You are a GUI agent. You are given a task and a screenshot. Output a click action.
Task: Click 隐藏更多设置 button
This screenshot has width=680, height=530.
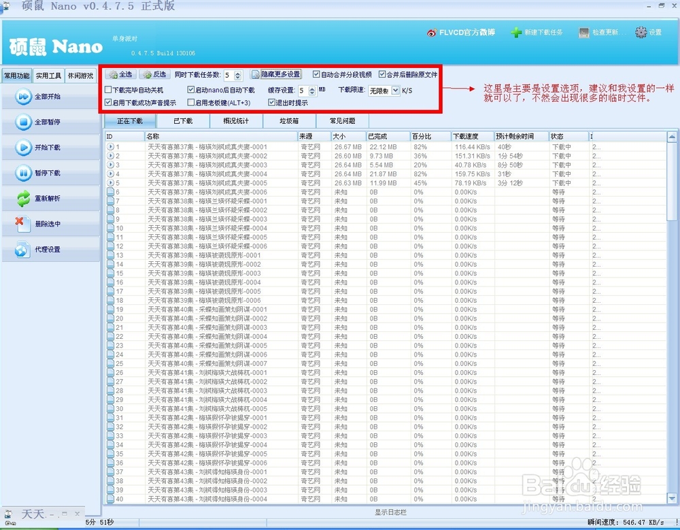276,74
